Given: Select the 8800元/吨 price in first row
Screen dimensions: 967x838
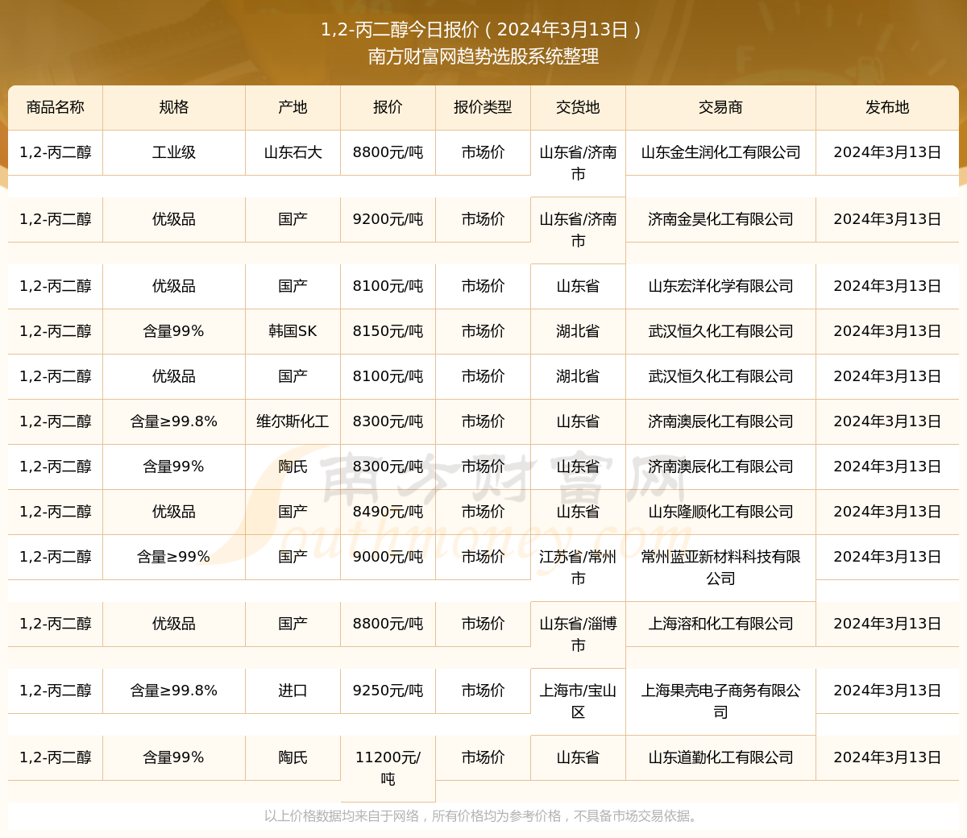Looking at the screenshot, I should pyautogui.click(x=387, y=152).
